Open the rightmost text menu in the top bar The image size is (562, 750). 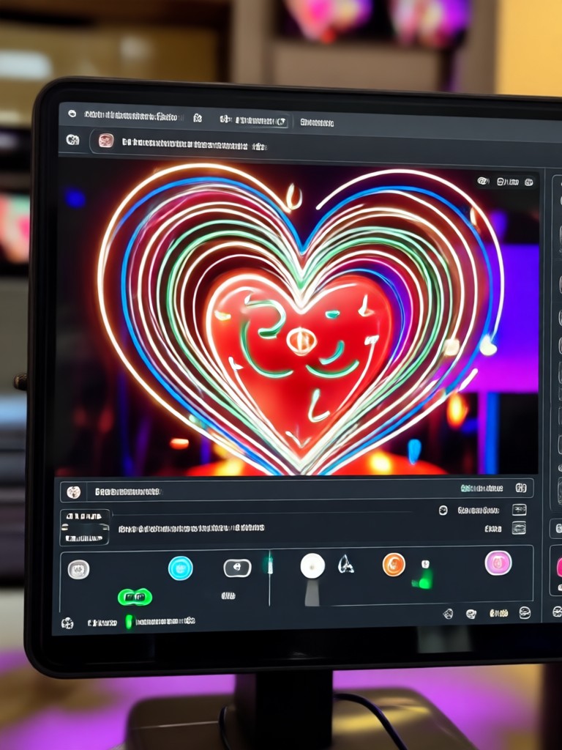click(x=317, y=123)
